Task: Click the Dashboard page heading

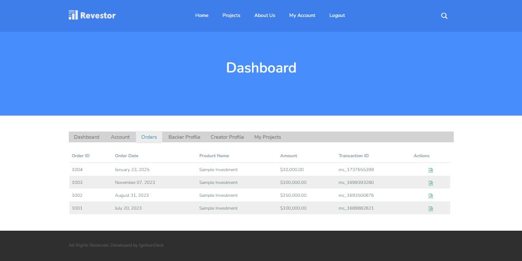Action: [261, 68]
